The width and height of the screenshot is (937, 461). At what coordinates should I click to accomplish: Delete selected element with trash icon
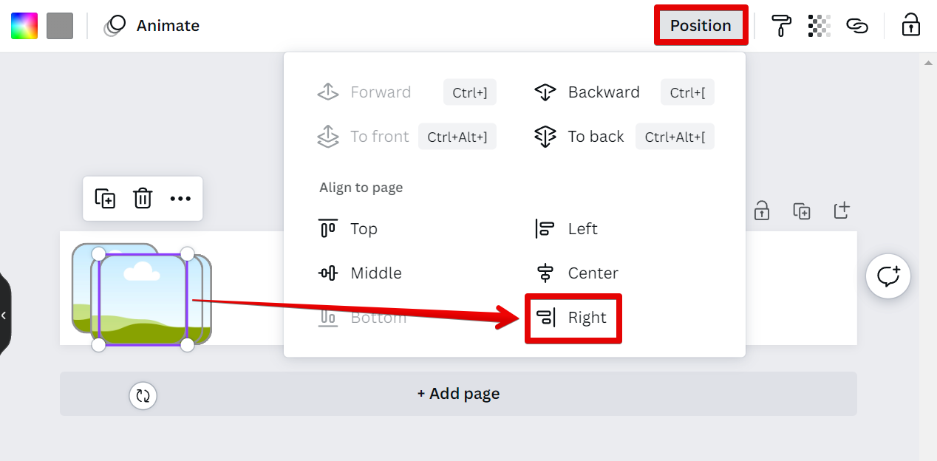[143, 199]
